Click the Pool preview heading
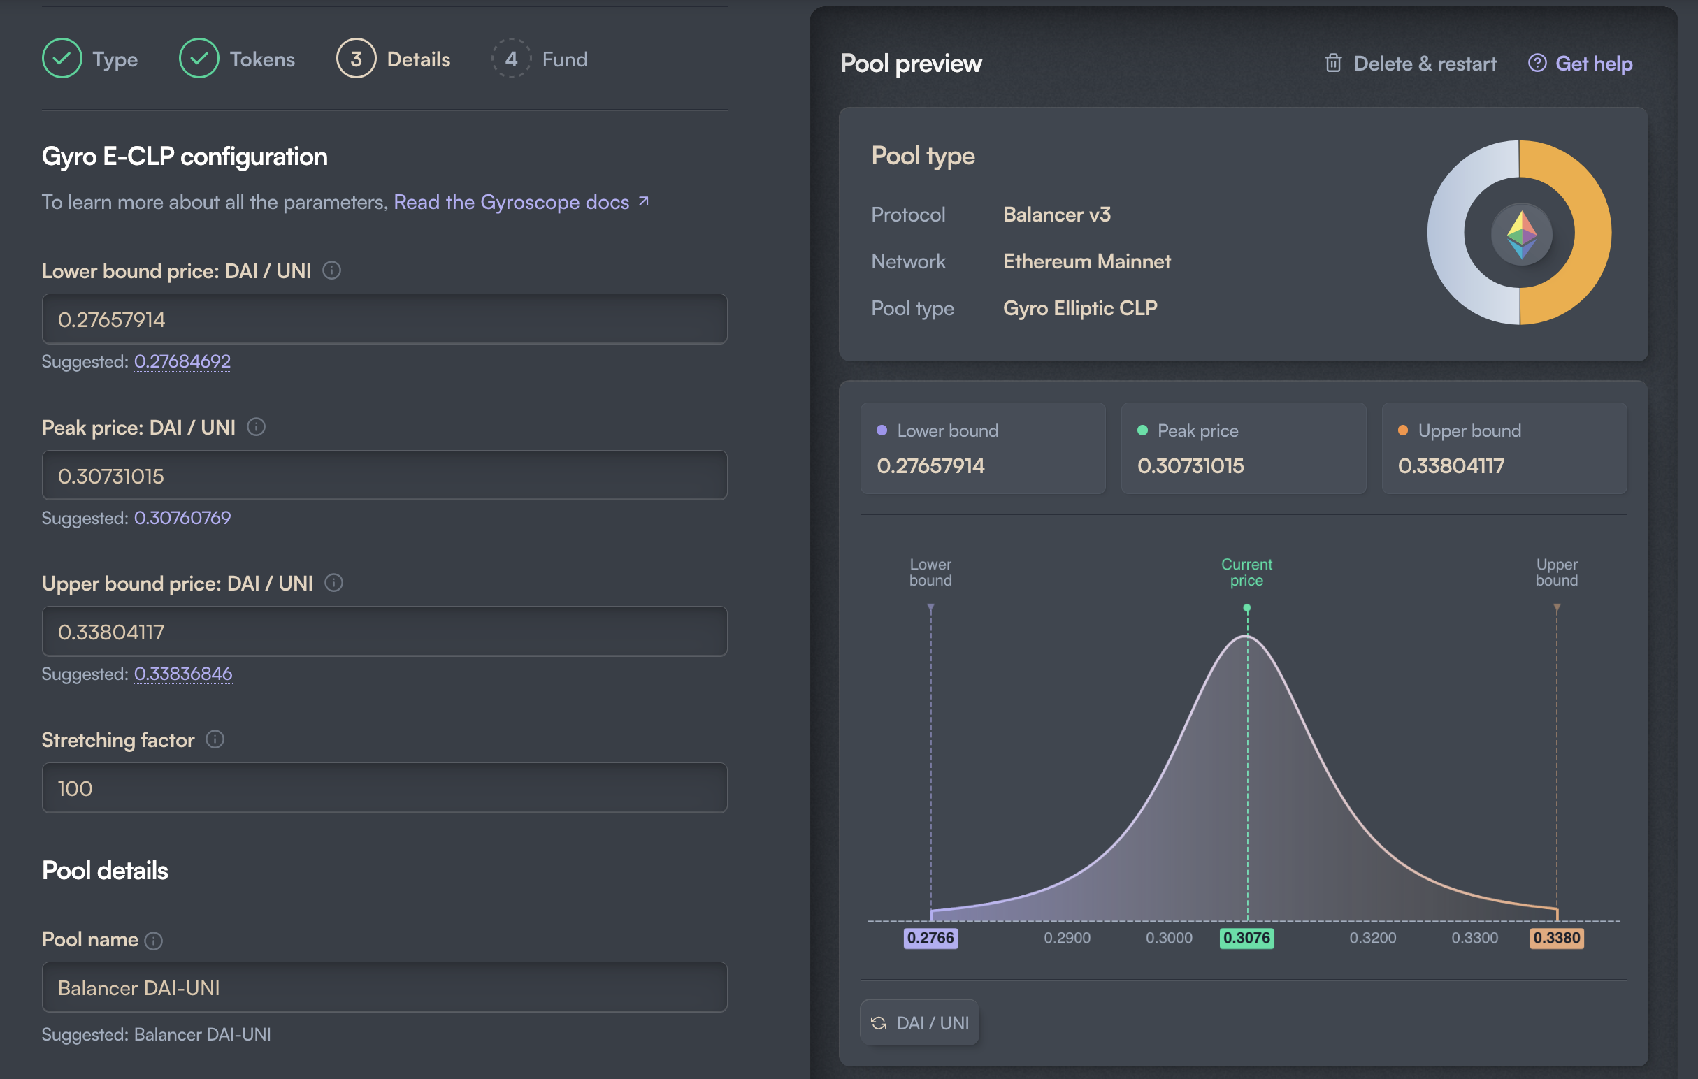This screenshot has width=1698, height=1079. pyautogui.click(x=911, y=64)
